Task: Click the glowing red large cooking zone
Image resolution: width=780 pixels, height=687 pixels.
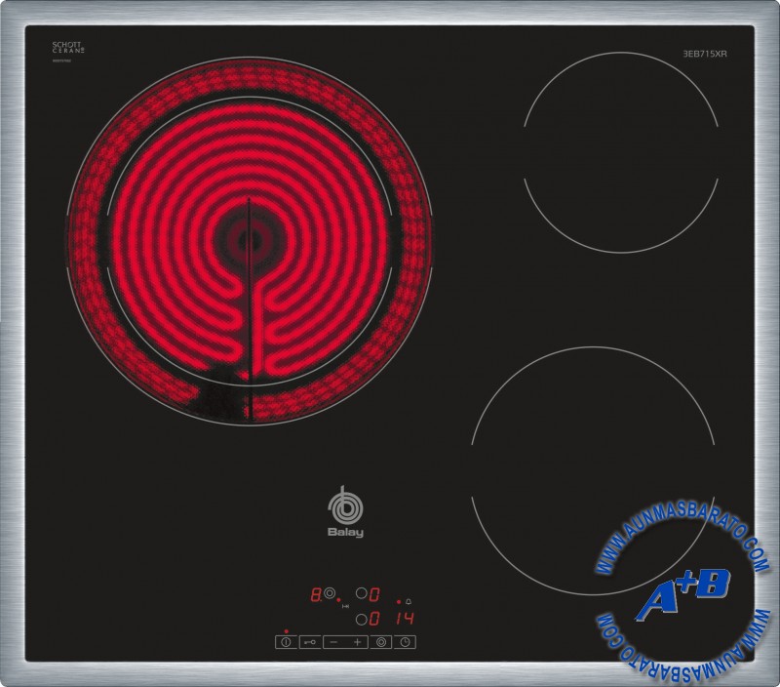Action: click(250, 241)
